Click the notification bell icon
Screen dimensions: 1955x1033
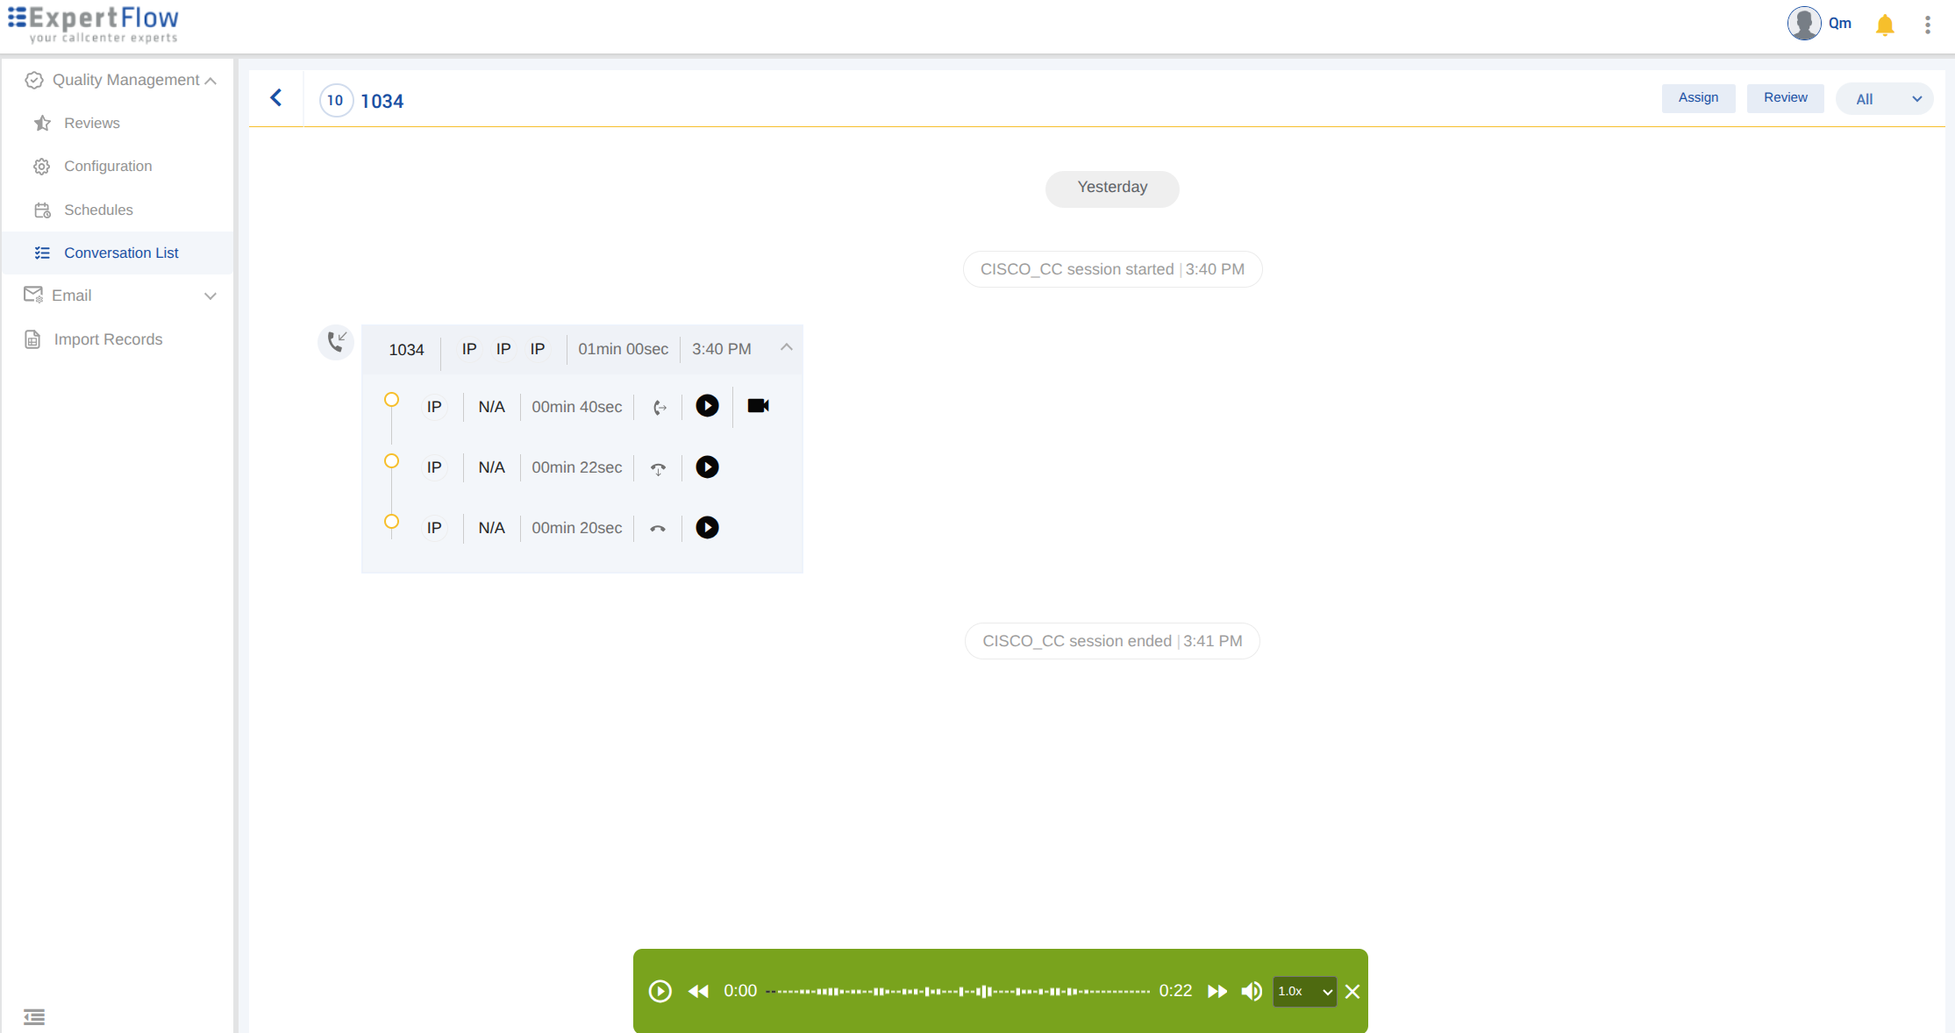(x=1885, y=25)
